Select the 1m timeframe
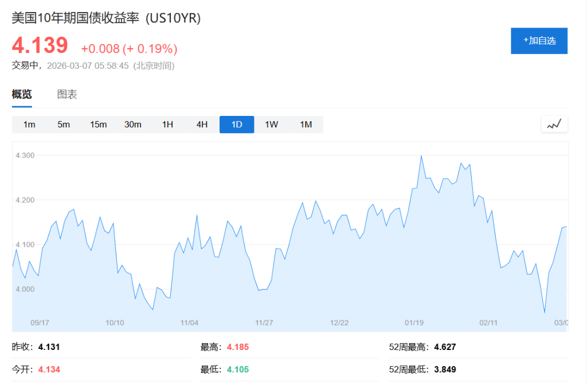The height and width of the screenshot is (385, 587). pos(30,124)
